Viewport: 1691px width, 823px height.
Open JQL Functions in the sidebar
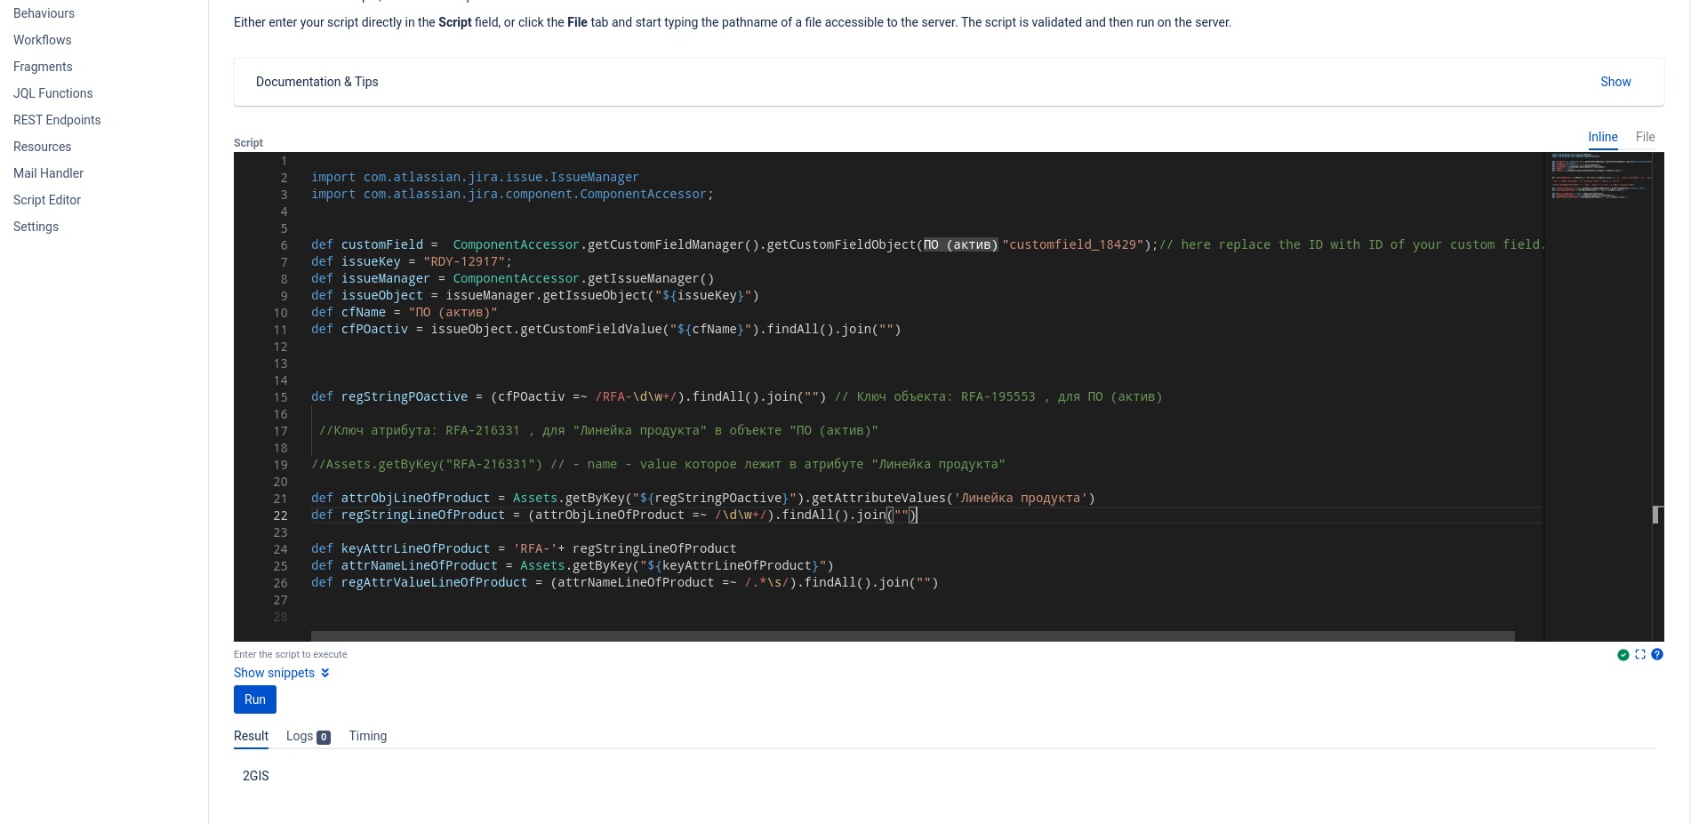coord(52,93)
